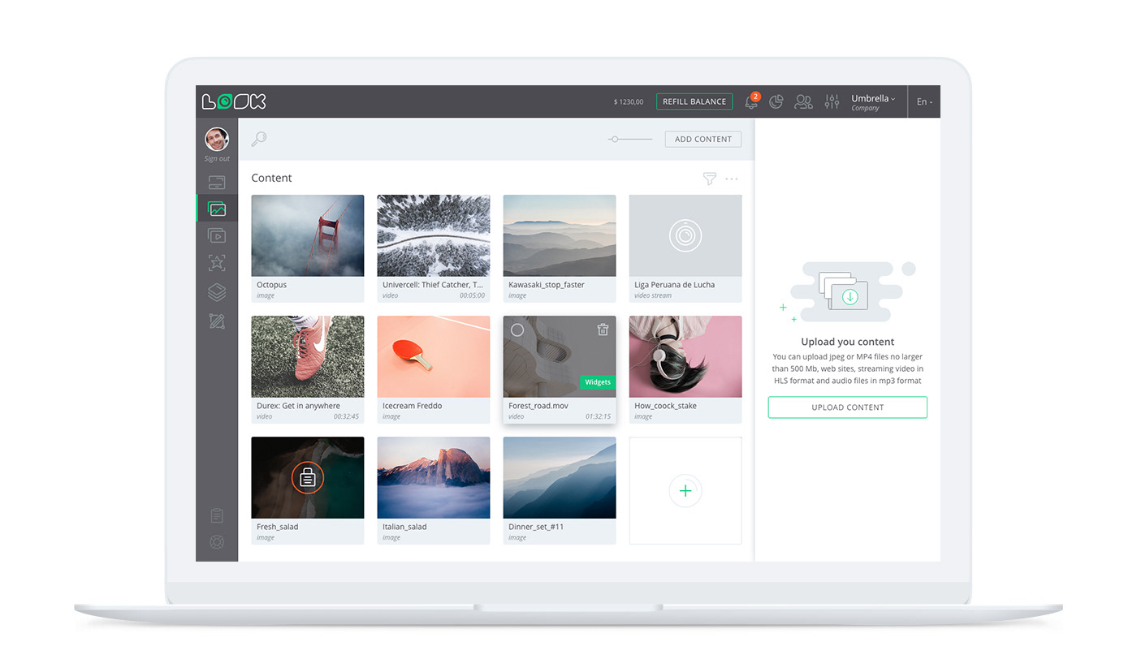
Task: Click the stream icon on Liga Peruana tile
Action: (685, 235)
